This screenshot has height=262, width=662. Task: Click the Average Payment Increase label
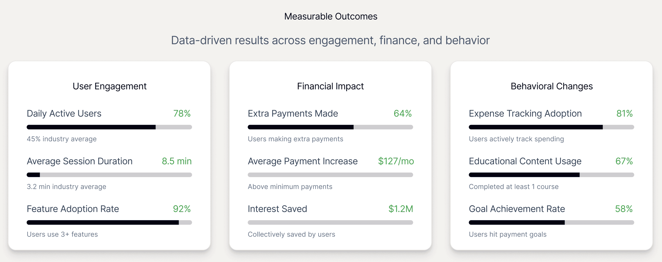tap(303, 161)
